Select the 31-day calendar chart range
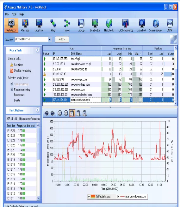Image resolution: width=180 pixels, height=207 pixels. (84, 113)
